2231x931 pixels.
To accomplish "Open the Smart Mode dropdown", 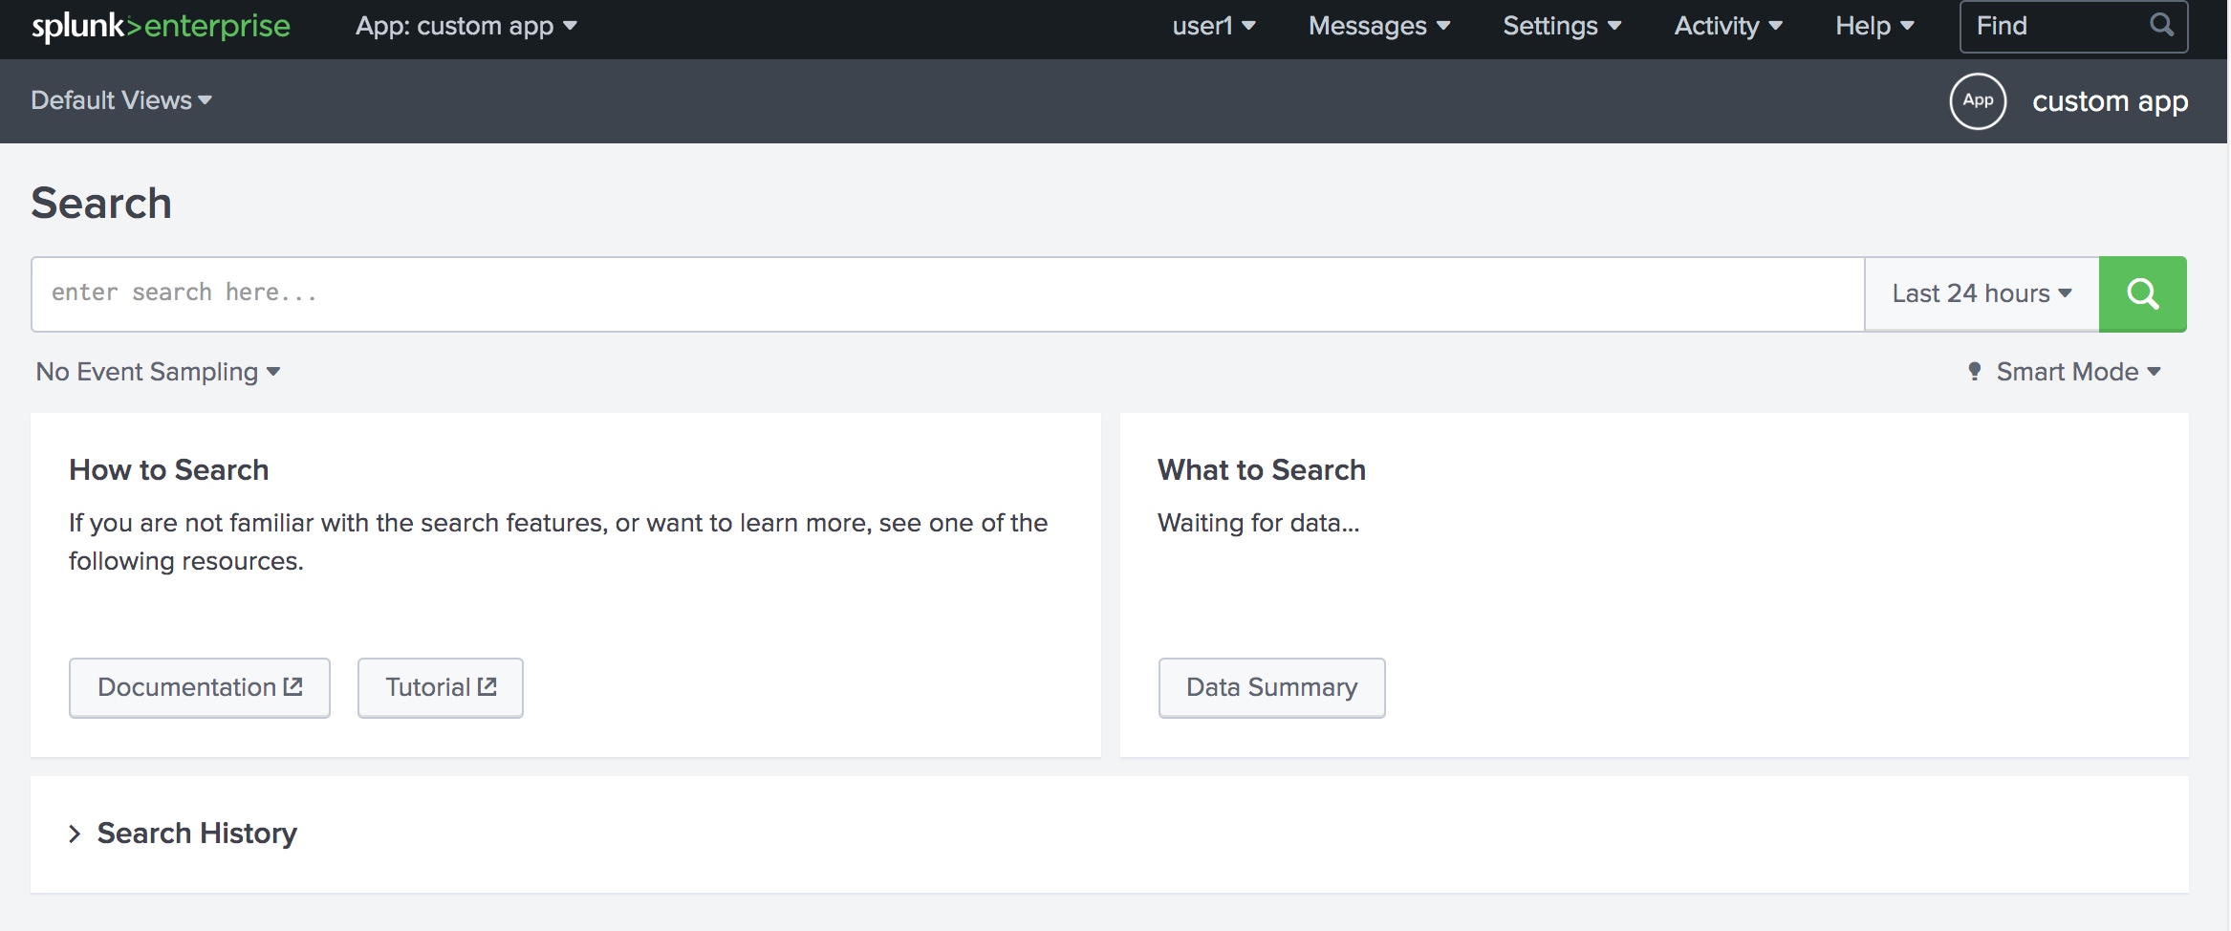I will click(2065, 371).
